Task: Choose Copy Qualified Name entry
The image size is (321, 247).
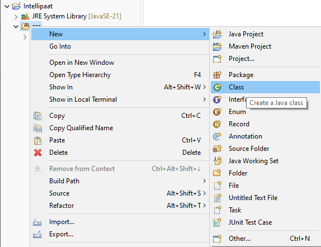Action: click(x=120, y=128)
